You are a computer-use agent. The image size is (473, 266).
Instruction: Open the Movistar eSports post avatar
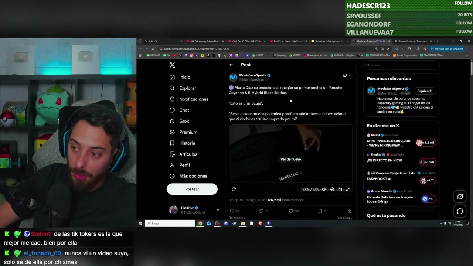(233, 77)
